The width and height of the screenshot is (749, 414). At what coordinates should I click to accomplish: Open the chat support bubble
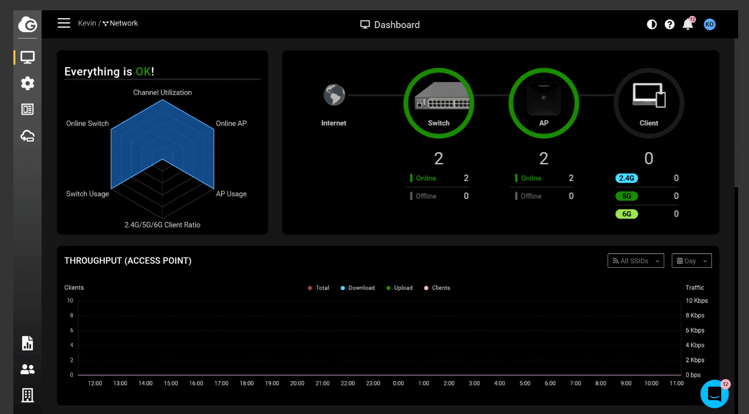pyautogui.click(x=715, y=394)
